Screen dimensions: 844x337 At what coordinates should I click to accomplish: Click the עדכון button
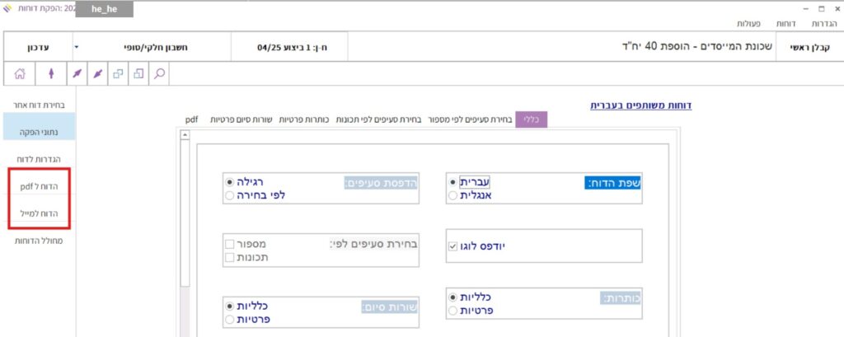point(38,48)
